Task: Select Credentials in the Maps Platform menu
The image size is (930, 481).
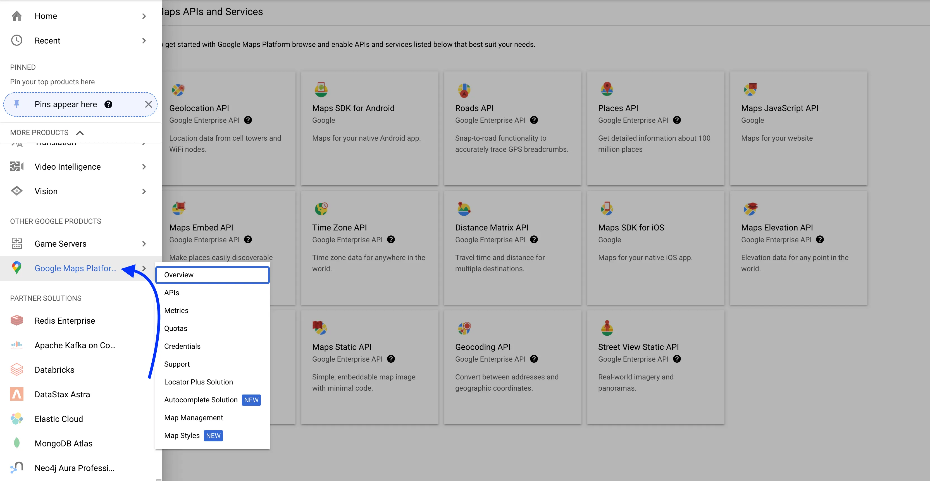Action: pyautogui.click(x=182, y=346)
